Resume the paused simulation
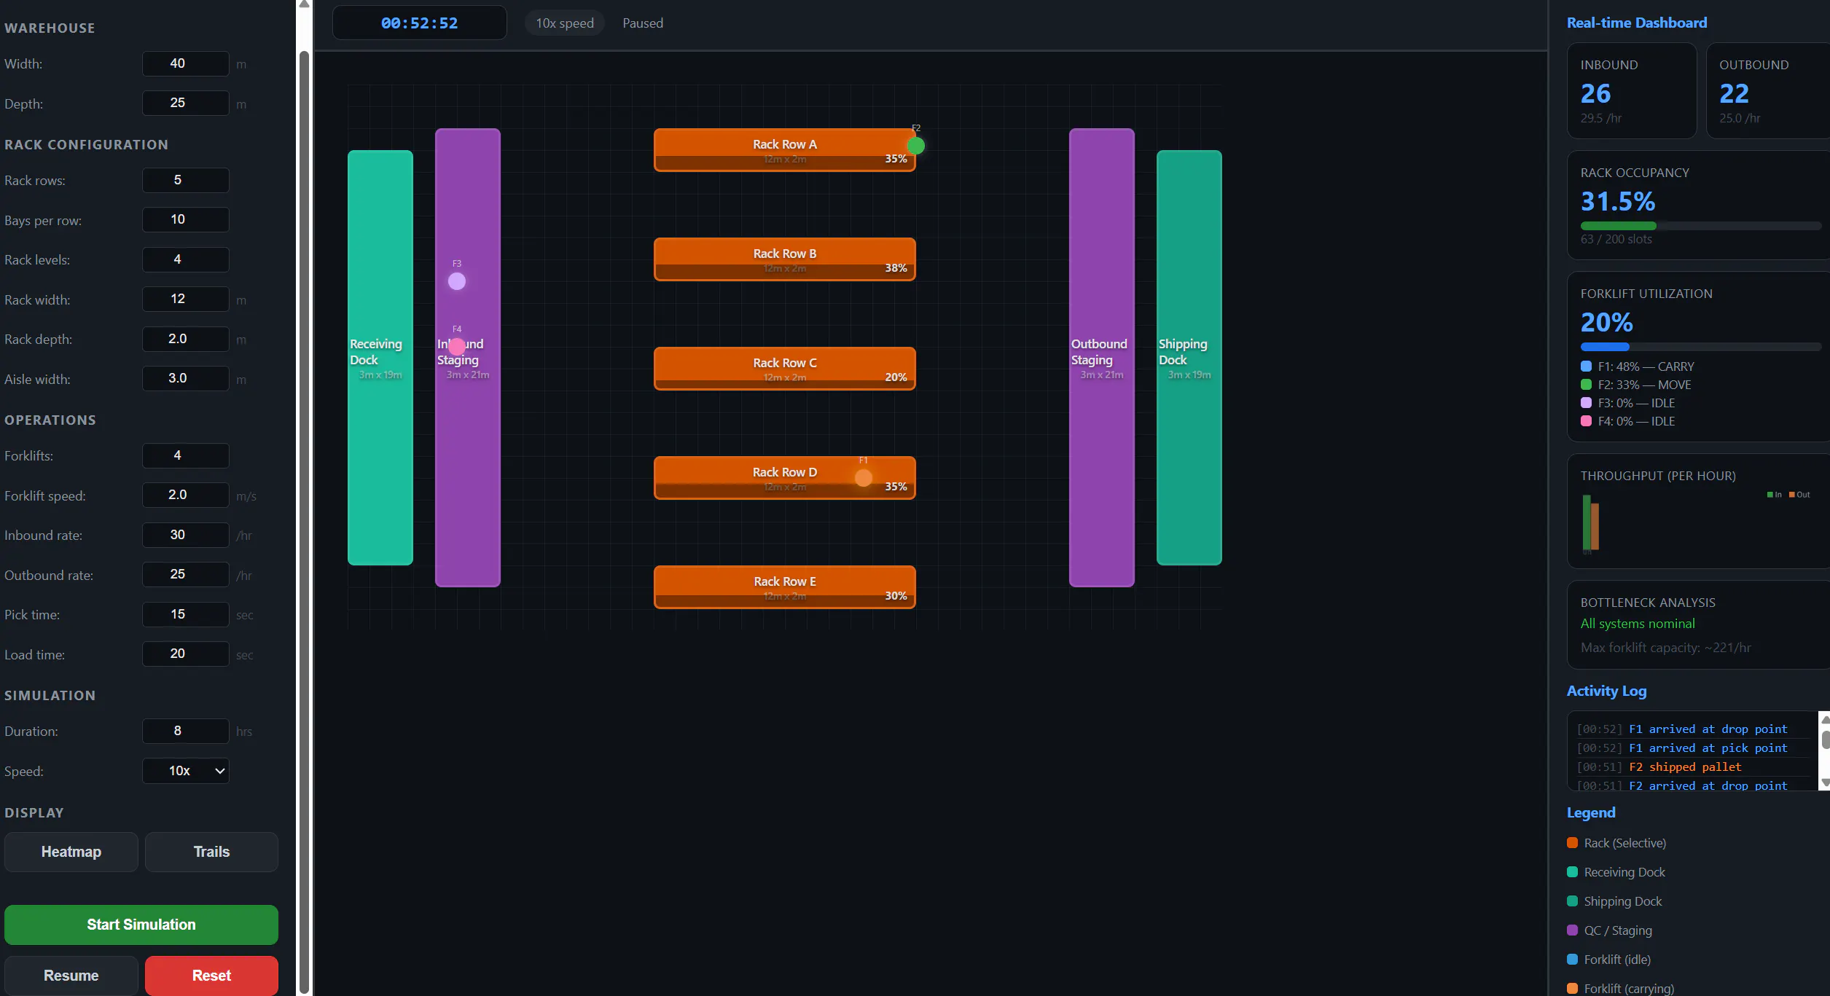This screenshot has width=1830, height=996. tap(71, 976)
